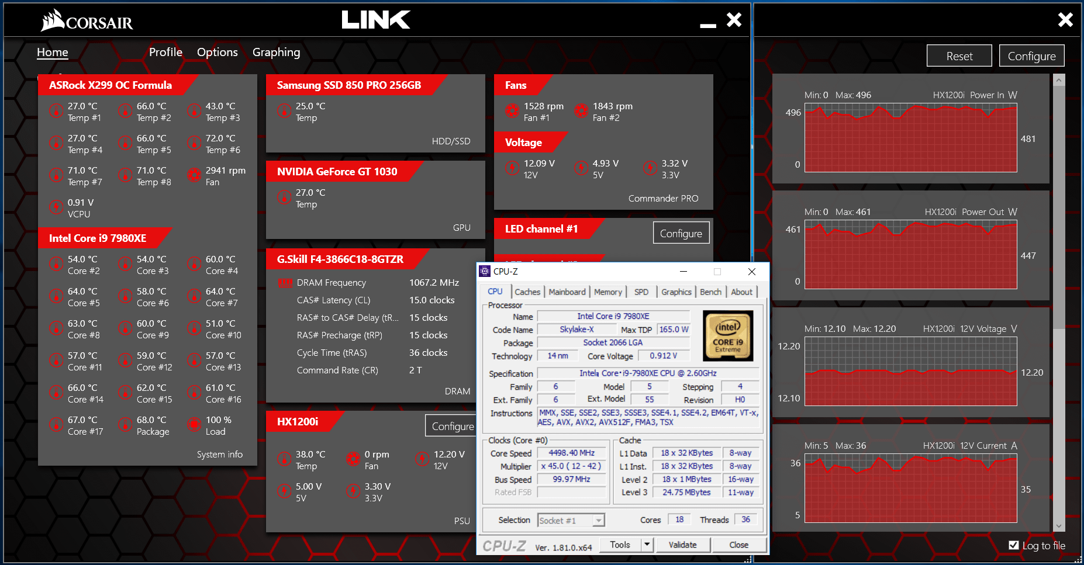Select the Commander PRO 3.3V voltage icon
Viewport: 1084px width, 565px height.
tap(650, 168)
